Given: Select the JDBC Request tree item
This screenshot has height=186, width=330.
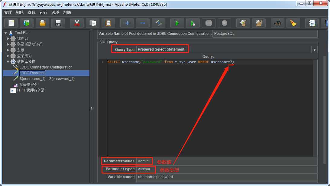Looking at the screenshot, I should pos(32,73).
